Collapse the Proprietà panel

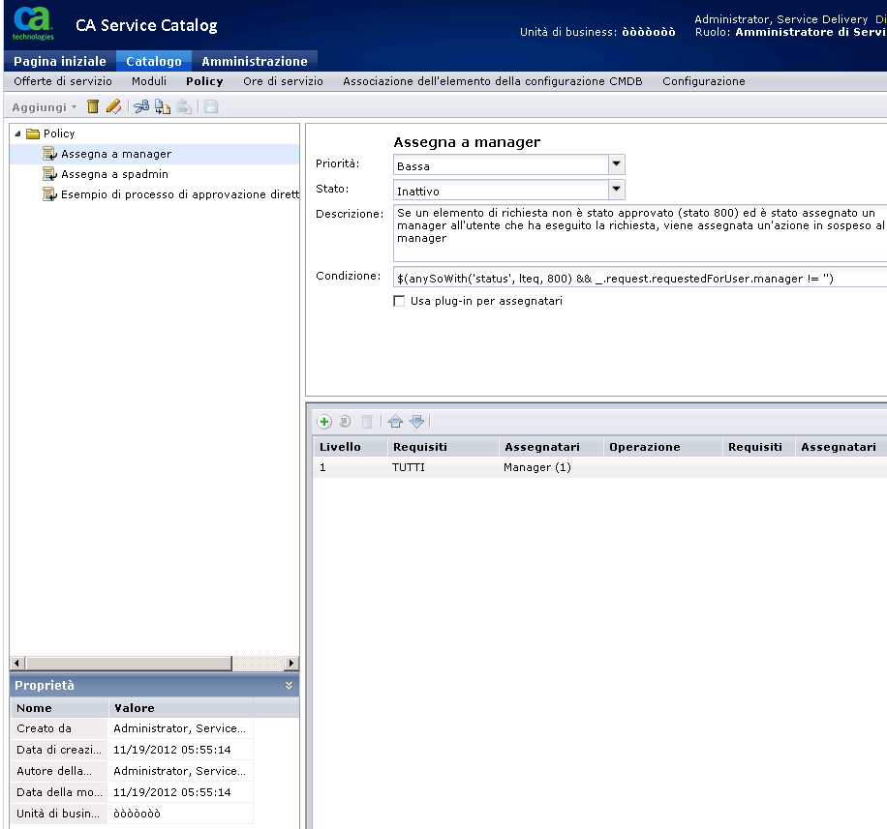pos(289,685)
